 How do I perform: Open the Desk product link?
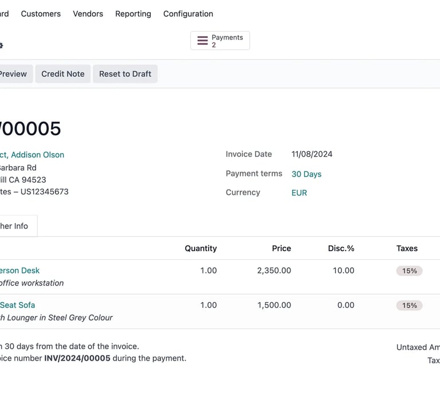click(19, 271)
